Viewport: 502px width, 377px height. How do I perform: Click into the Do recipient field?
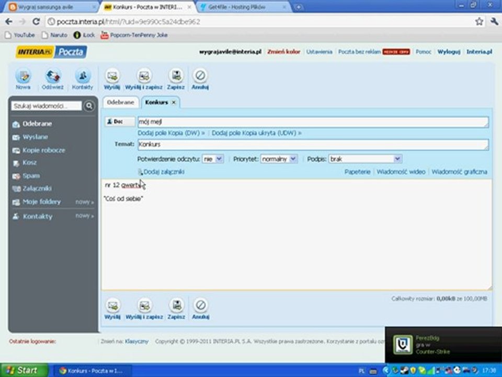313,122
